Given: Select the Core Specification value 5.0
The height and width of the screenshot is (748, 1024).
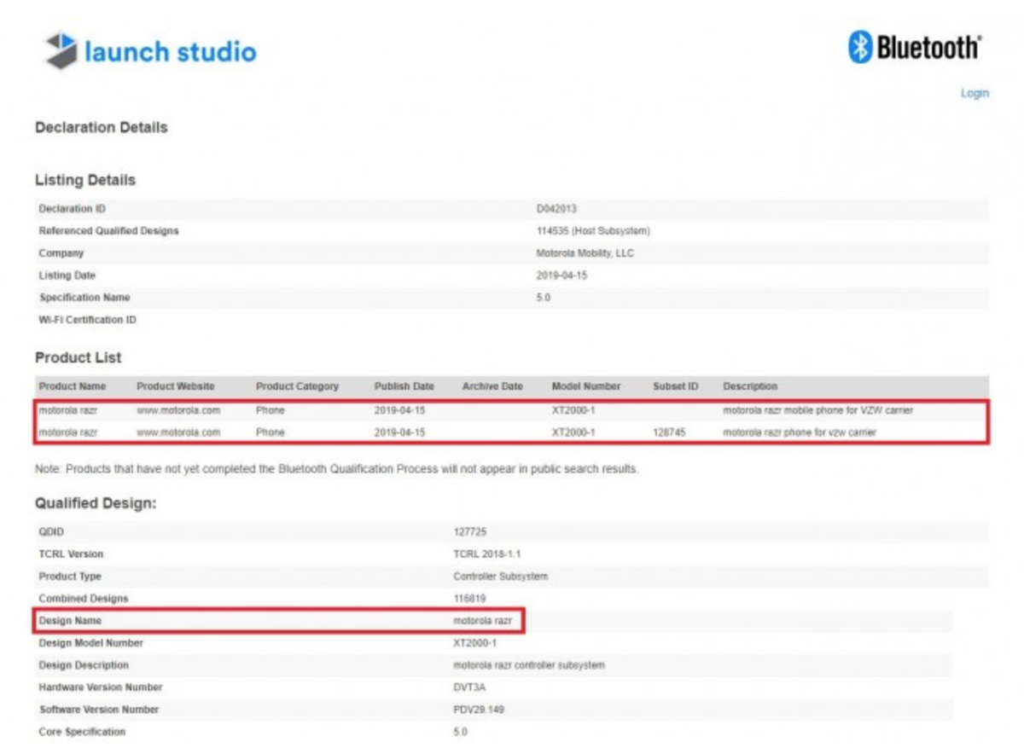Looking at the screenshot, I should click(461, 731).
